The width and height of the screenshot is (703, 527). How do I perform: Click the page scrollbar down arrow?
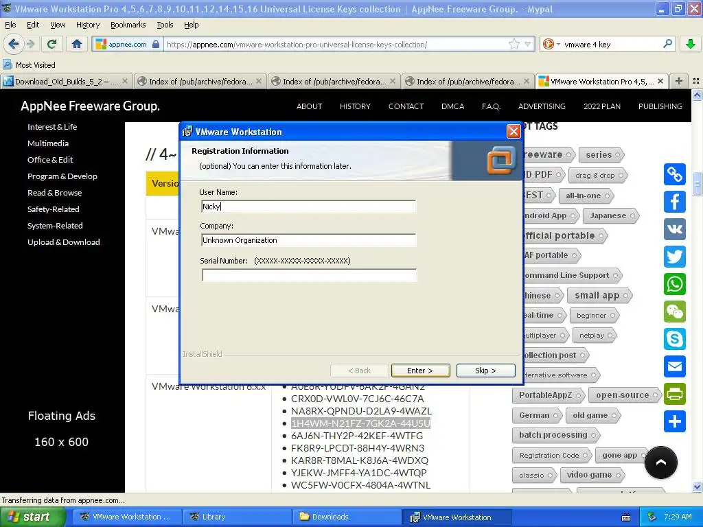click(697, 487)
